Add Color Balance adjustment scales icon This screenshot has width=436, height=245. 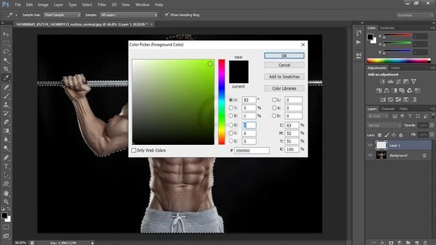tap(386, 91)
